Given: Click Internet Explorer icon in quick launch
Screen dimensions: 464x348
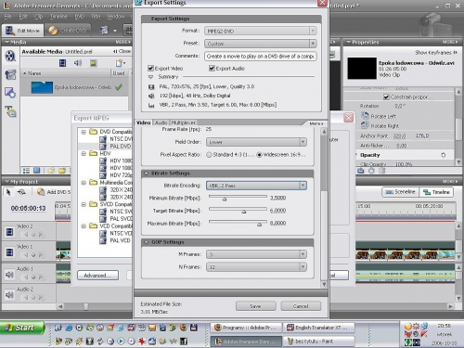Looking at the screenshot, I should pos(69,328).
